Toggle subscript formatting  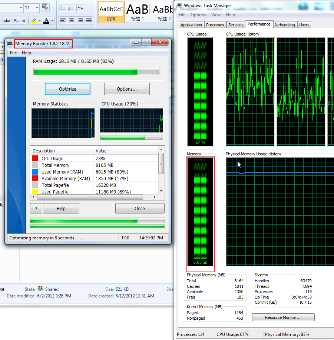point(16,20)
